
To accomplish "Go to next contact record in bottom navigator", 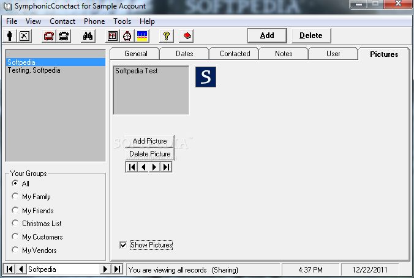I will (105, 269).
